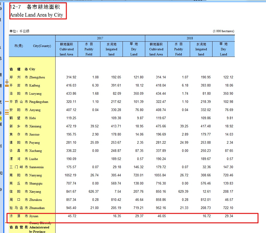Select Zhumadian's 2018 dry land value 722.10
The height and width of the screenshot is (233, 266).
pyautogui.click(x=228, y=208)
